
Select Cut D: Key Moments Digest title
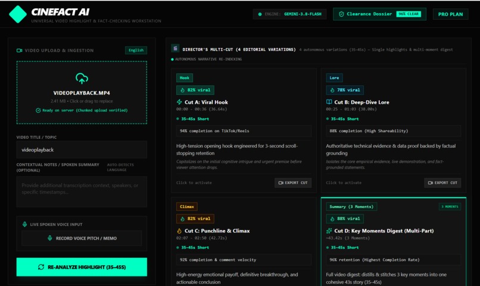pos(384,231)
